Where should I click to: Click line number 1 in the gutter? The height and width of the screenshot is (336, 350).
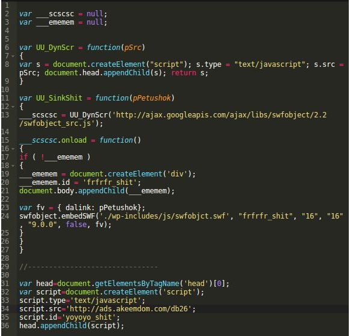point(7,5)
